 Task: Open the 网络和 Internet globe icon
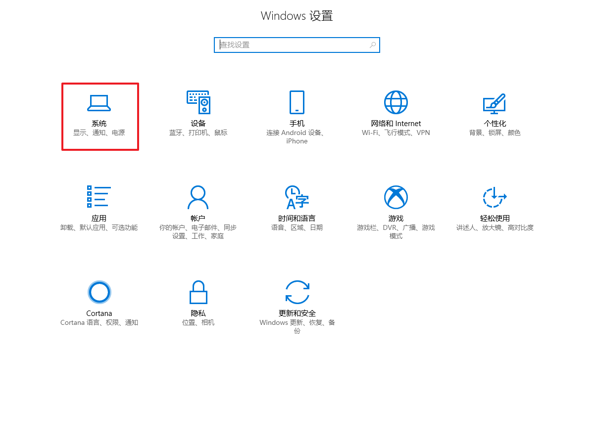click(396, 102)
